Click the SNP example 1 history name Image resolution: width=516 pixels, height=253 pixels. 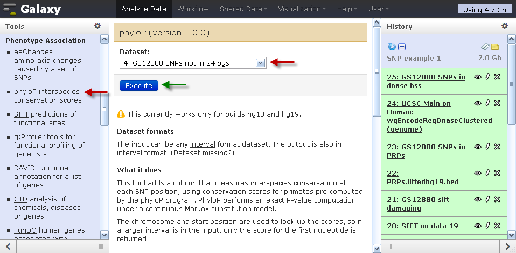414,58
